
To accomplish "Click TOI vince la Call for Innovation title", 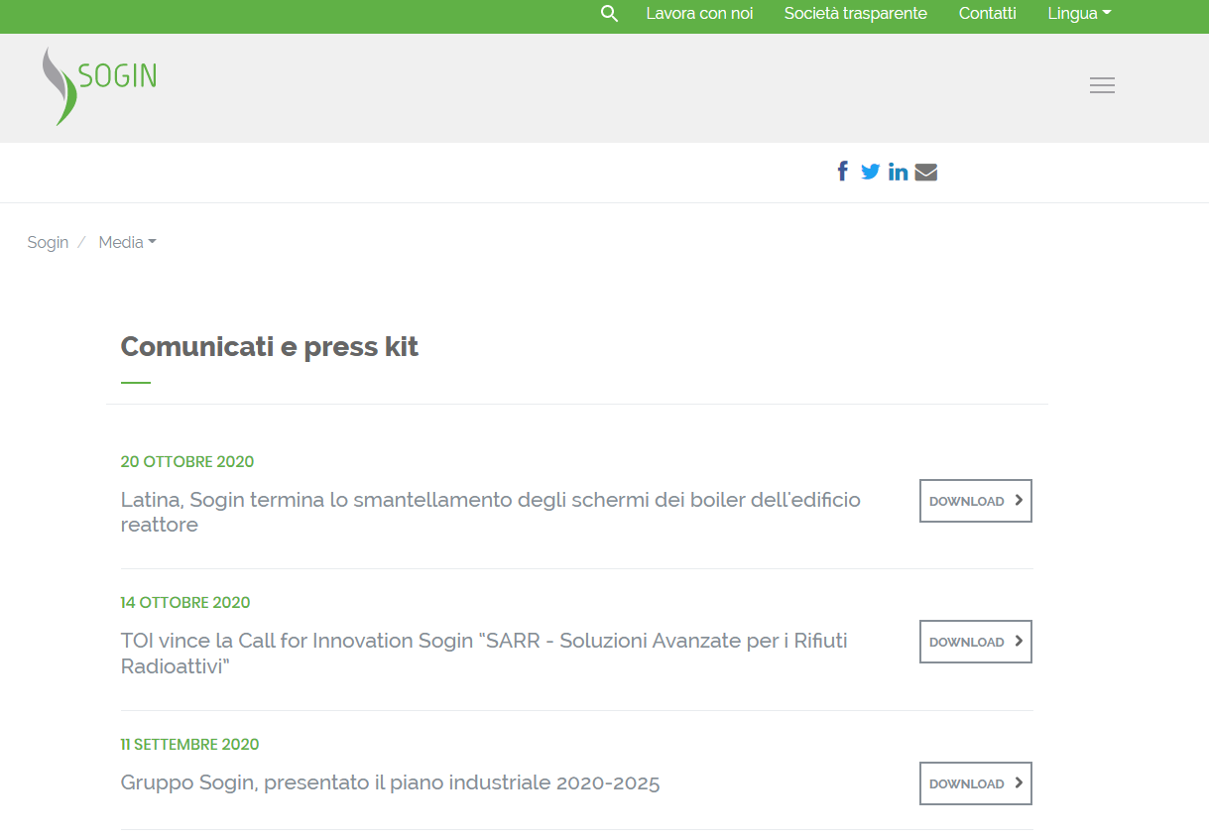I will 484,654.
